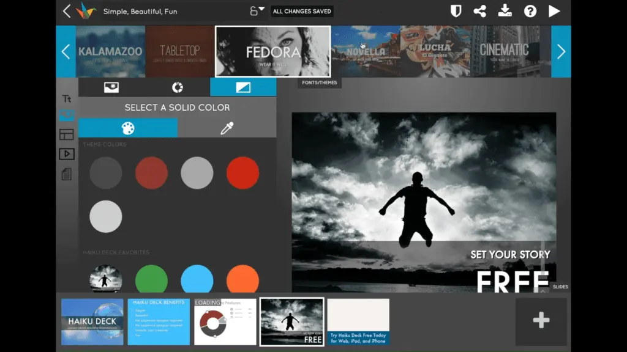Share the deck via share icon
The height and width of the screenshot is (352, 627).
point(480,11)
